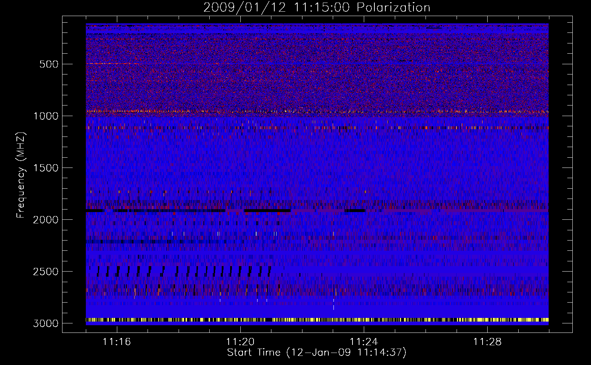Click the "Frequency (MHZ)" axis label
591x365 pixels.
coord(21,175)
